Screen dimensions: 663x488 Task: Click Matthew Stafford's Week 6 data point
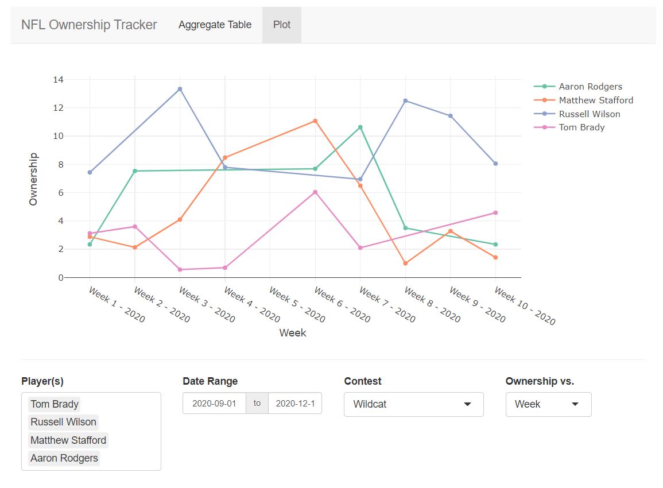click(x=315, y=121)
